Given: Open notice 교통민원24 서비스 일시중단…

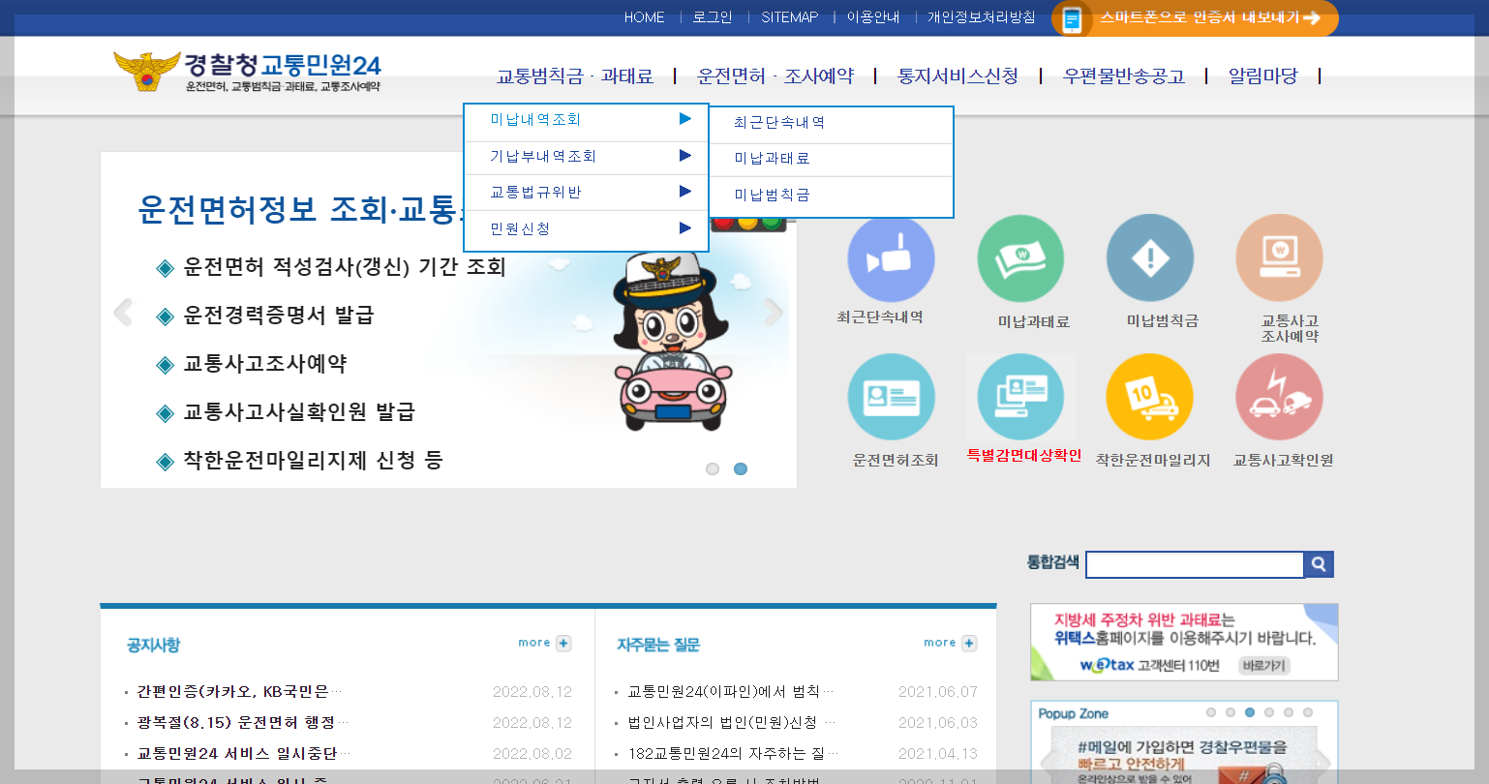Looking at the screenshot, I should 244,754.
